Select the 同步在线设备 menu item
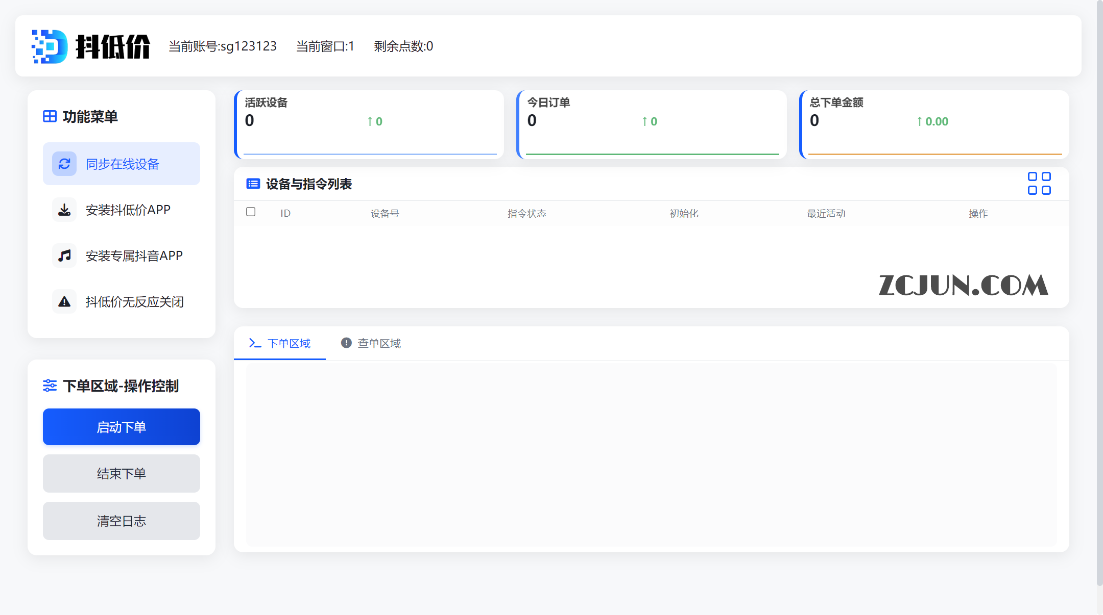 point(123,164)
